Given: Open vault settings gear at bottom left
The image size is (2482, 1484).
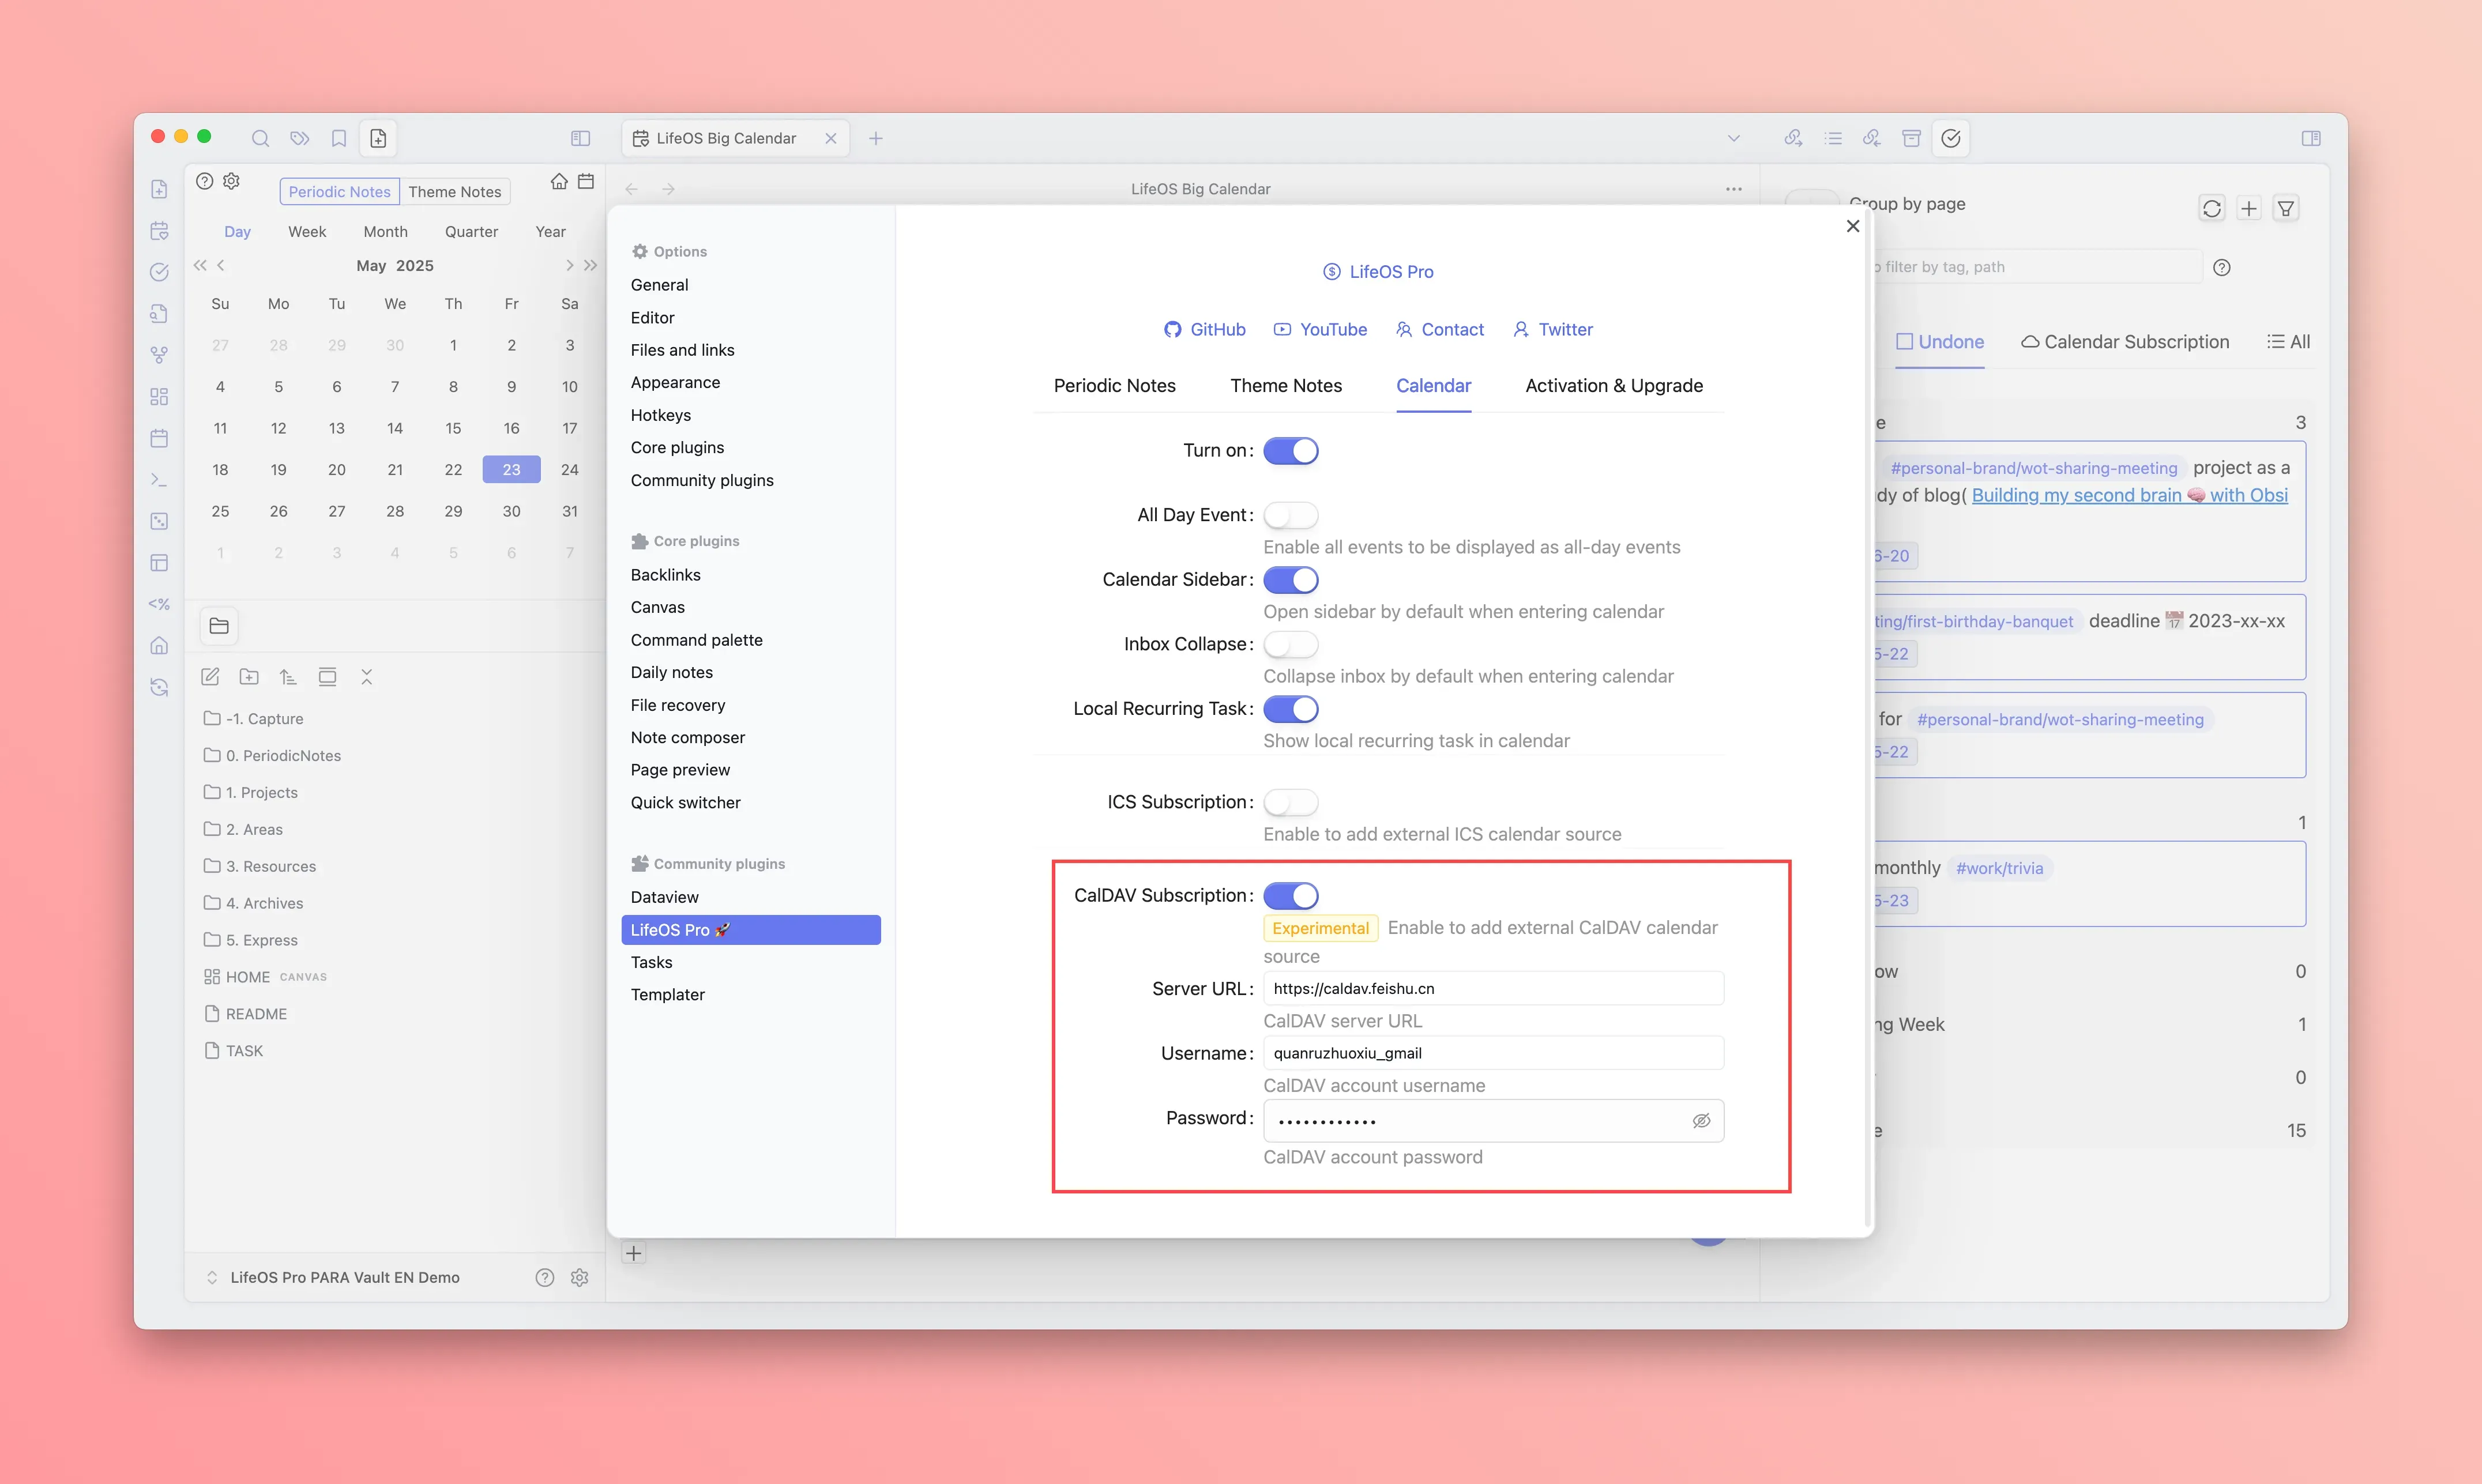Looking at the screenshot, I should tap(579, 1277).
